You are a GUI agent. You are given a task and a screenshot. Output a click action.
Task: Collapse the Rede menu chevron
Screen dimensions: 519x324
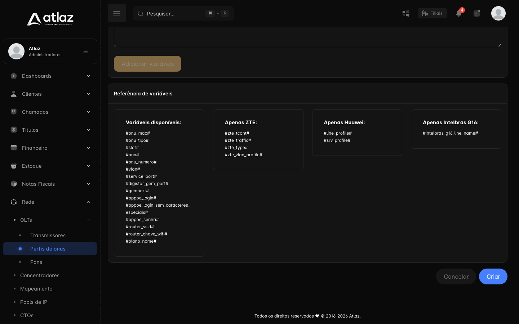88,202
